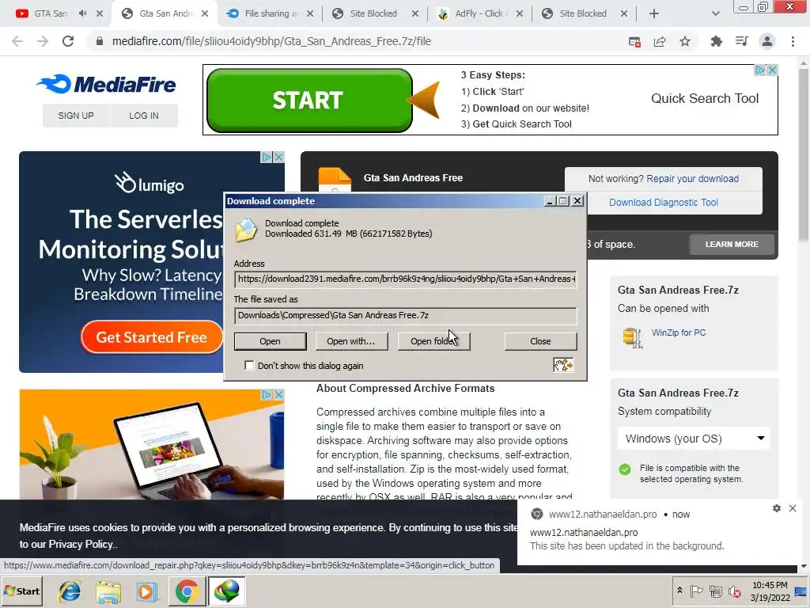Screen dimensions: 810x608
Task: Reload the MediaFire page
Action: tap(68, 41)
